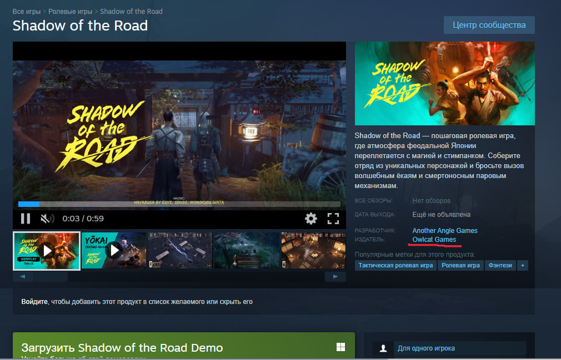Click the Загрузить Shadow of the Road Demo heading

pyautogui.click(x=122, y=347)
